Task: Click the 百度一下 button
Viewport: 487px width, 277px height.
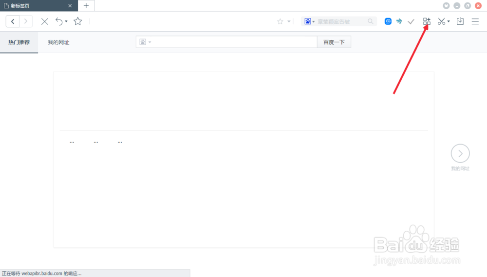Action: pyautogui.click(x=334, y=42)
